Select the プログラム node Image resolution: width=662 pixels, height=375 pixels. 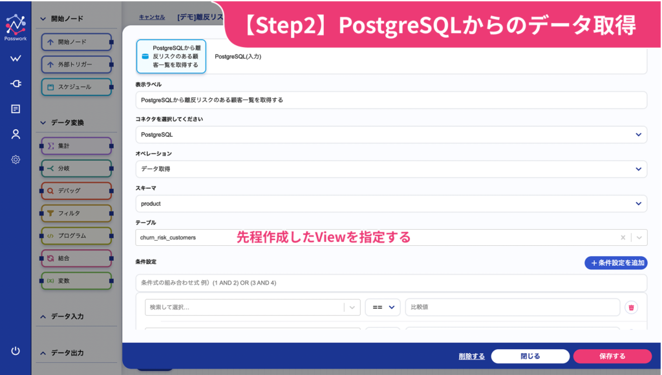coord(76,236)
